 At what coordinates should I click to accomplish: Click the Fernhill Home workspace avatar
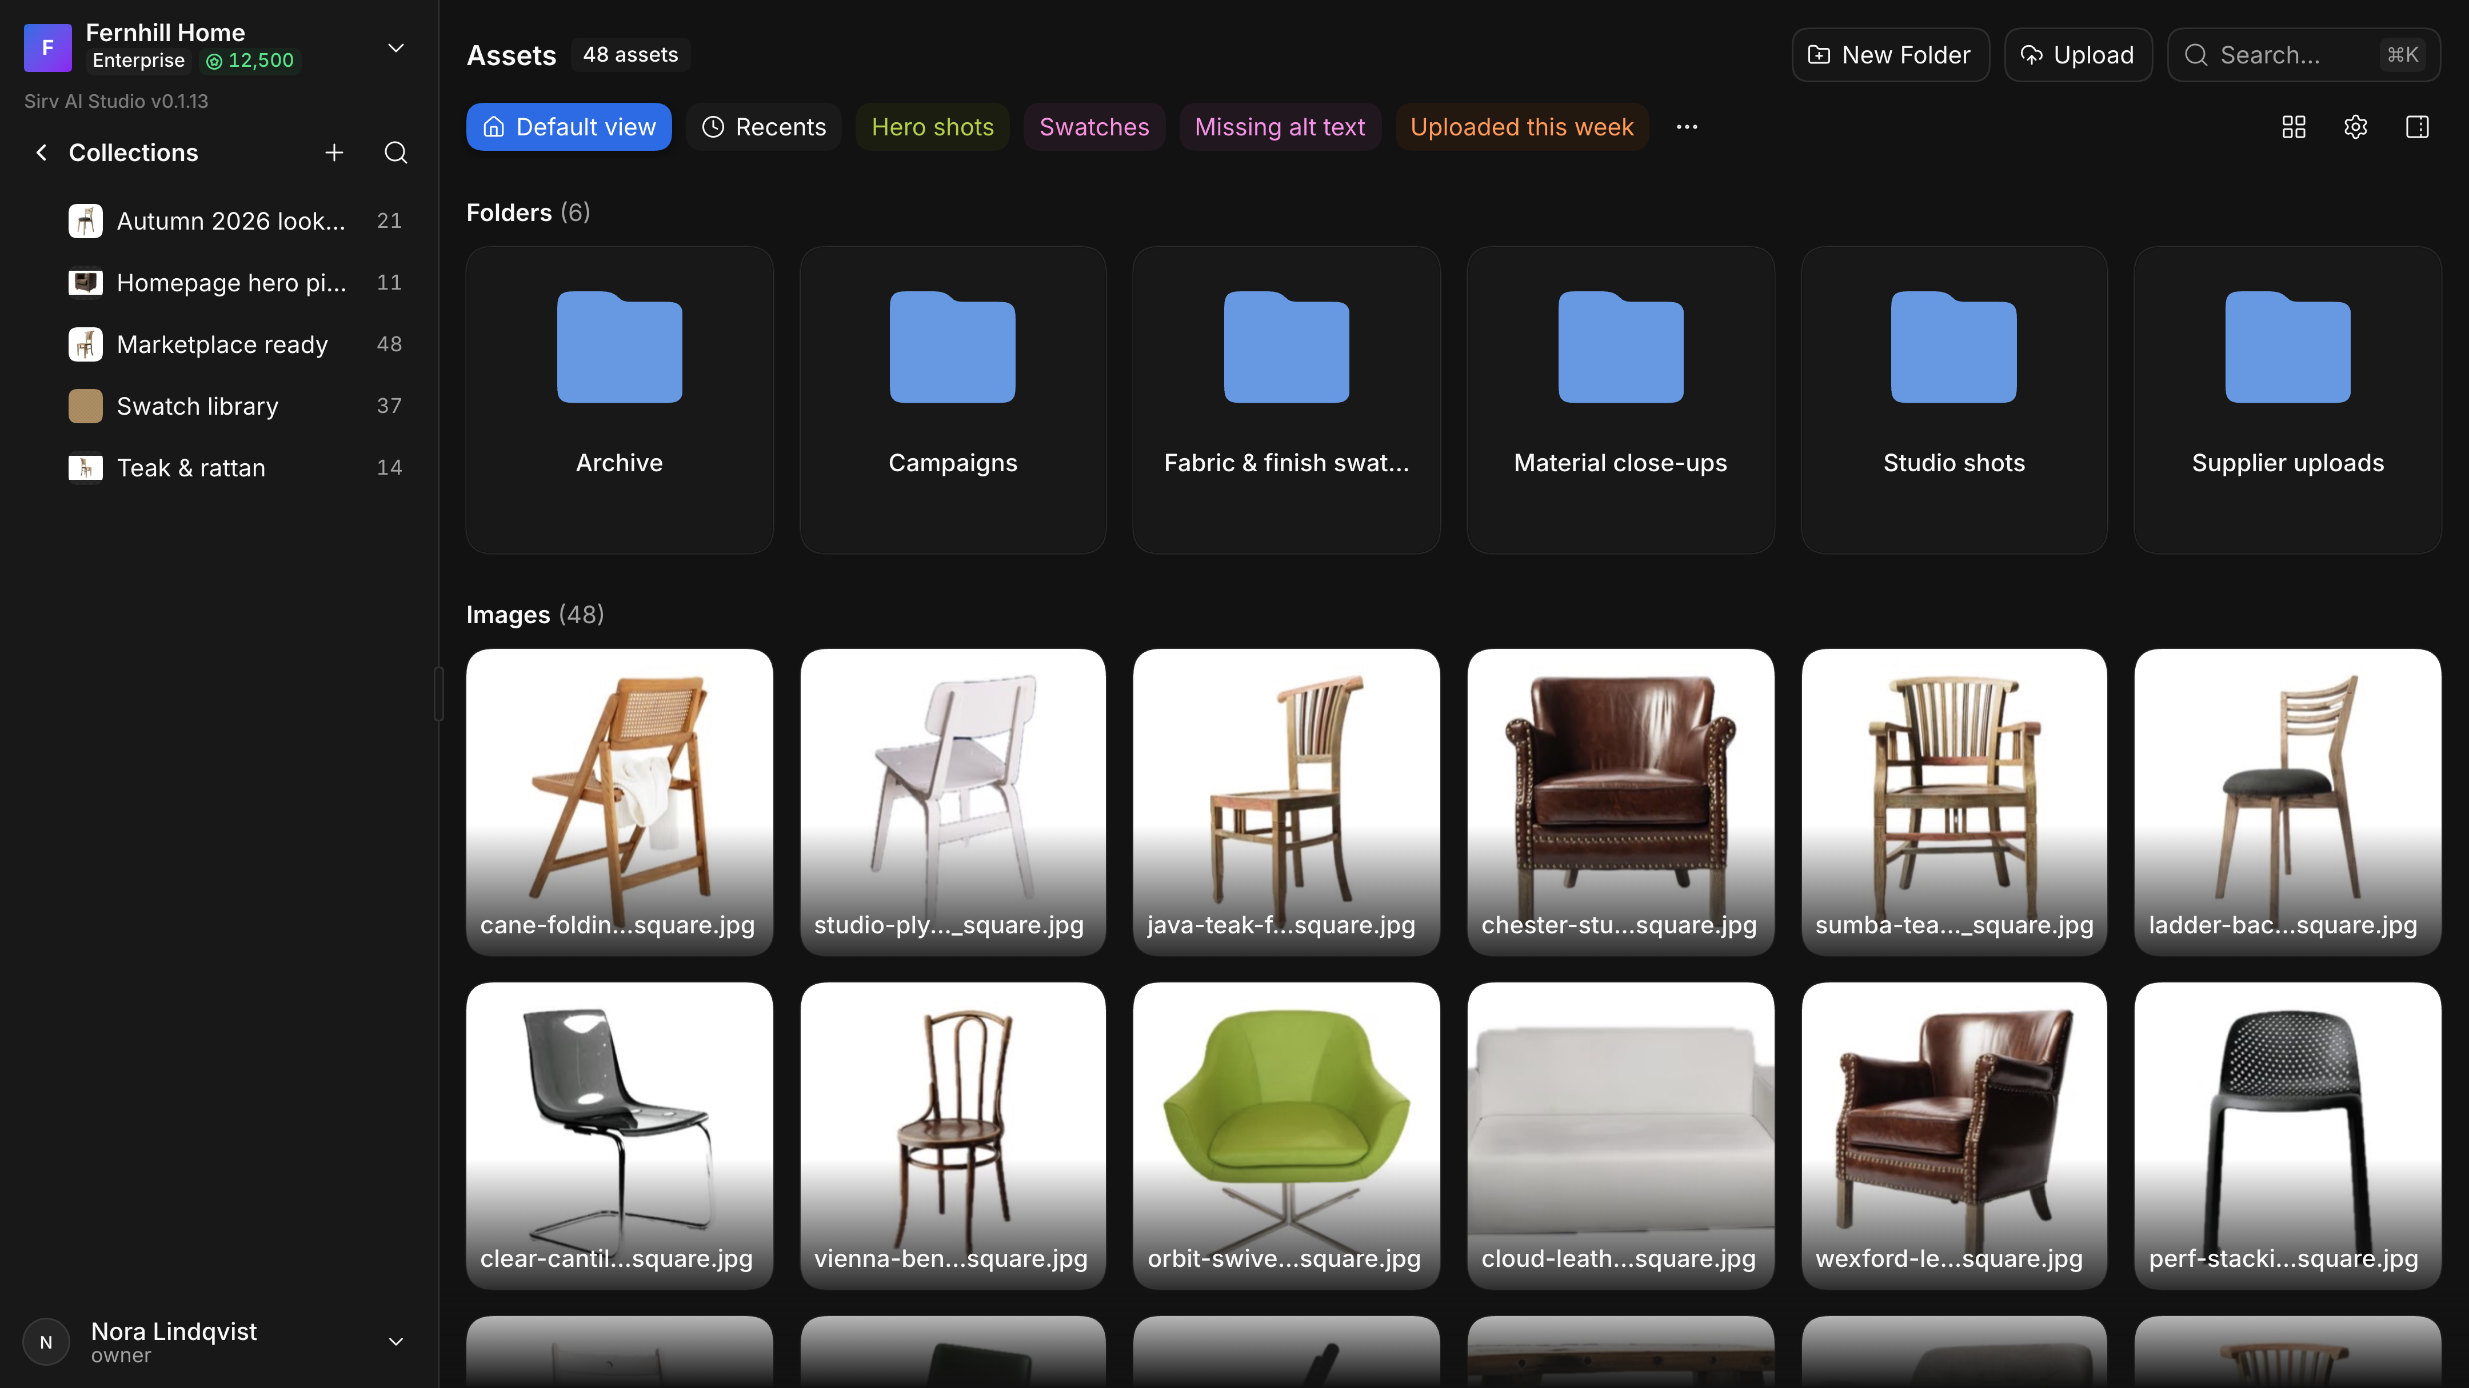point(48,47)
